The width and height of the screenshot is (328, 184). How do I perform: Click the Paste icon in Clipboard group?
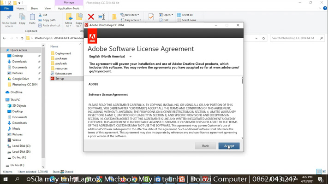pyautogui.click(x=32, y=18)
